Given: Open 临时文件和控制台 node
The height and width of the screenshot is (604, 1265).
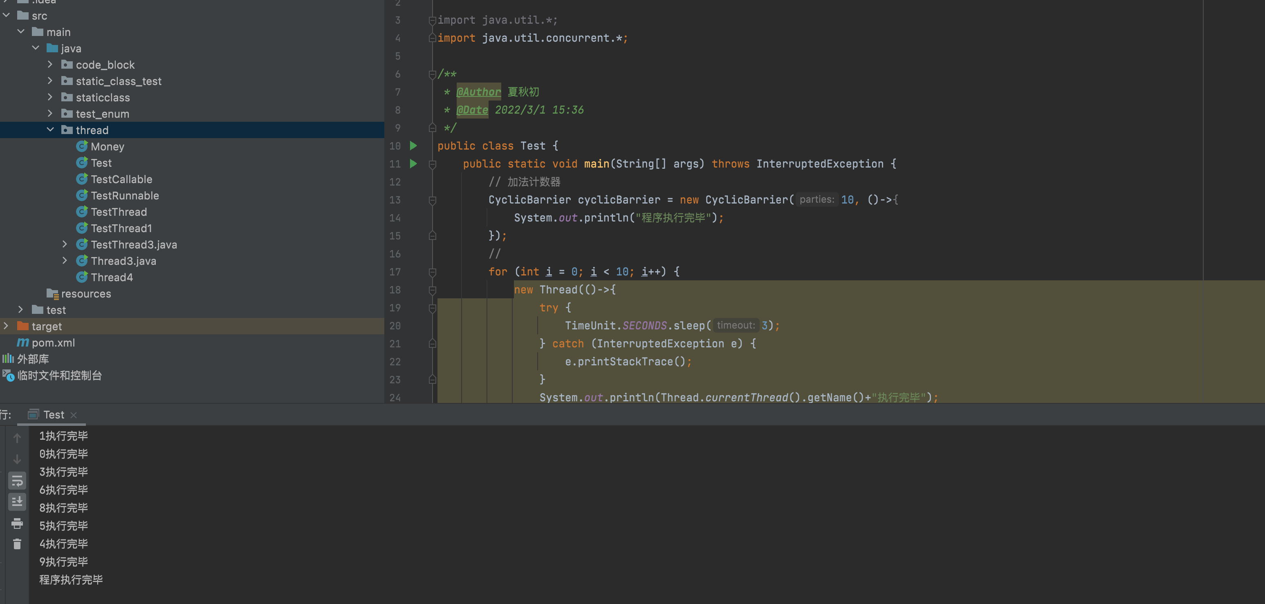Looking at the screenshot, I should 59,375.
